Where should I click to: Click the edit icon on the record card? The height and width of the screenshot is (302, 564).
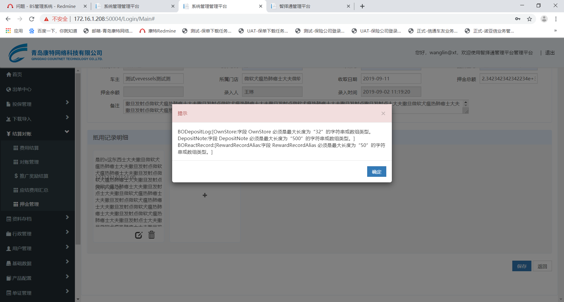(x=139, y=235)
